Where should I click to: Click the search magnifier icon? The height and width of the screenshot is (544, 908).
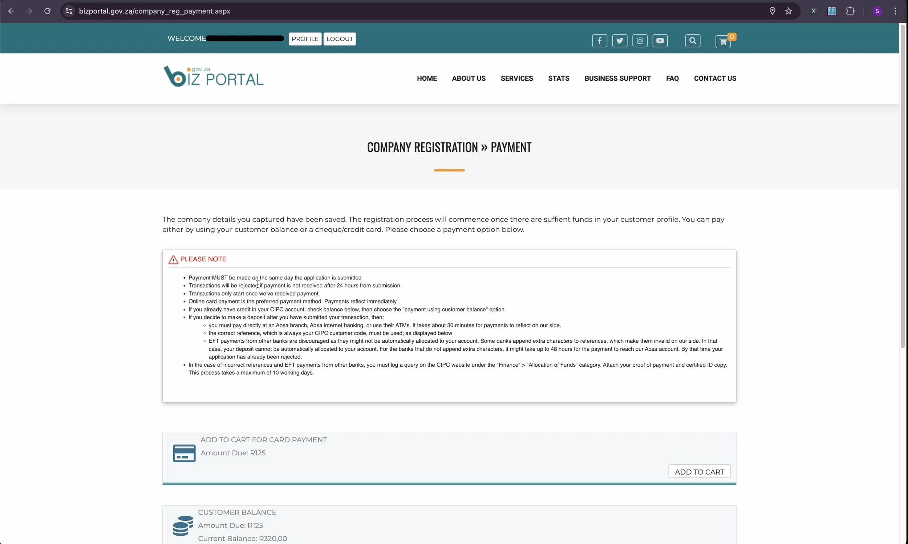[x=692, y=41]
